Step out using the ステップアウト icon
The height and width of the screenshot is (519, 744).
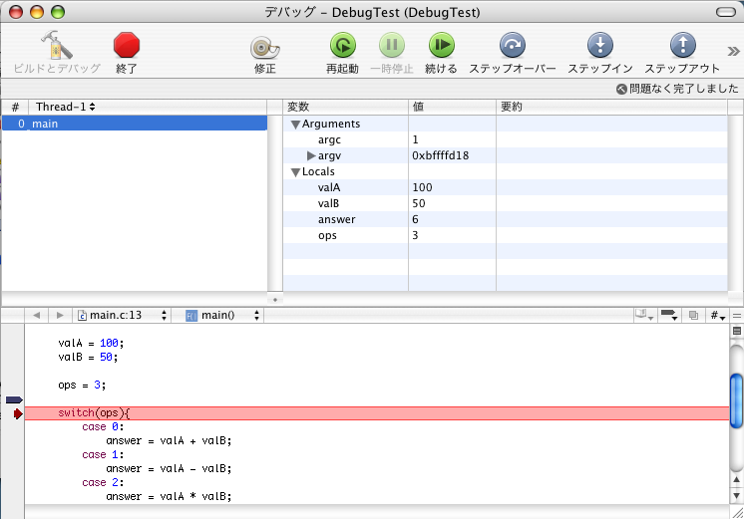click(x=682, y=46)
